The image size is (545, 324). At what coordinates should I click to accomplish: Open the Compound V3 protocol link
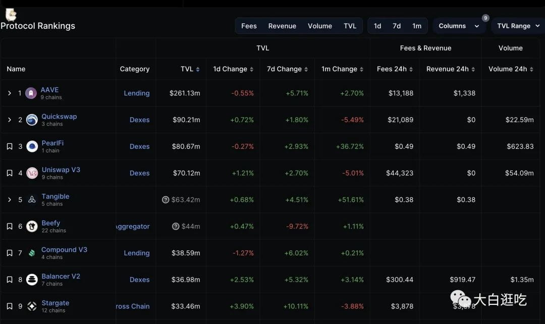(64, 250)
